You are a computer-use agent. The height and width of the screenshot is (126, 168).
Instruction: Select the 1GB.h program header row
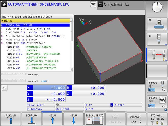pos(35,21)
